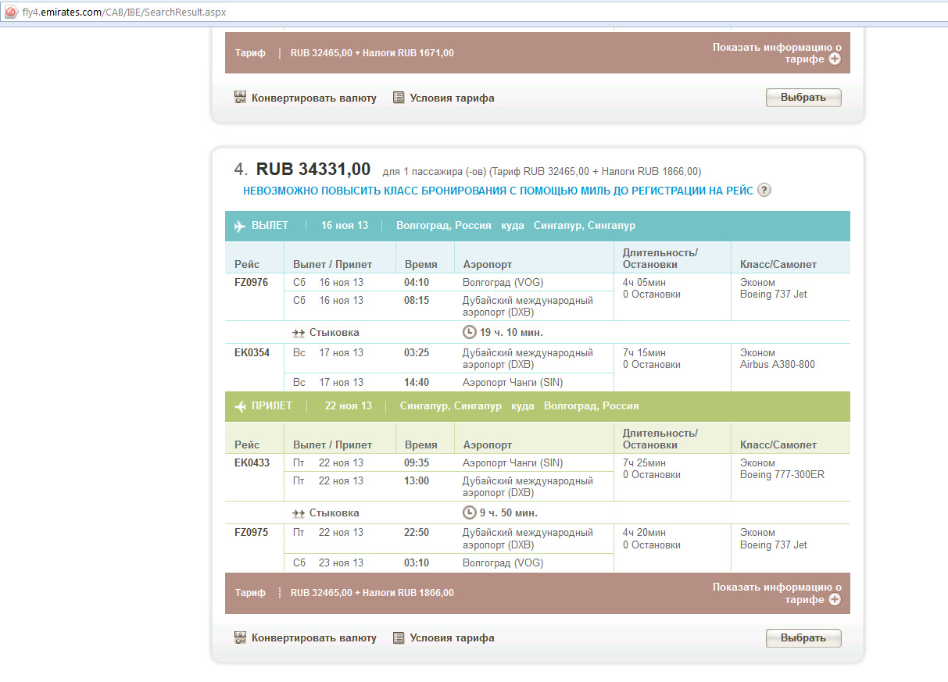The image size is (948, 682).
Task: Select flight option 4 with 'Выбрать'
Action: (803, 637)
